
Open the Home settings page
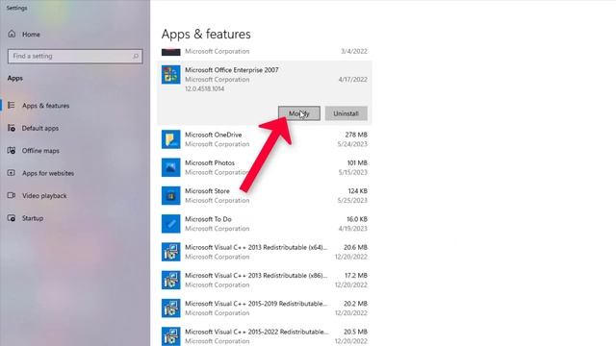click(31, 35)
